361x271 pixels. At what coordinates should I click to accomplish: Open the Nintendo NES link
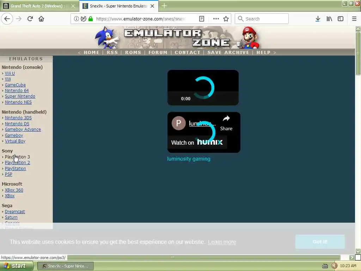[18, 102]
